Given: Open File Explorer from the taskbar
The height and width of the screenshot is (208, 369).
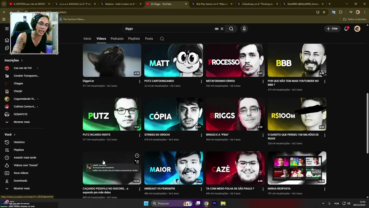Looking at the screenshot, I should (223, 203).
